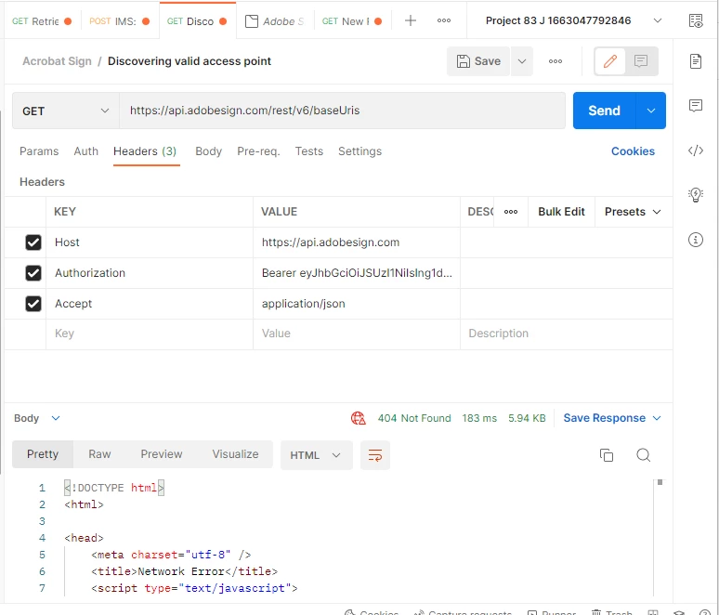Open the Settings tab
719x615 pixels.
359,151
